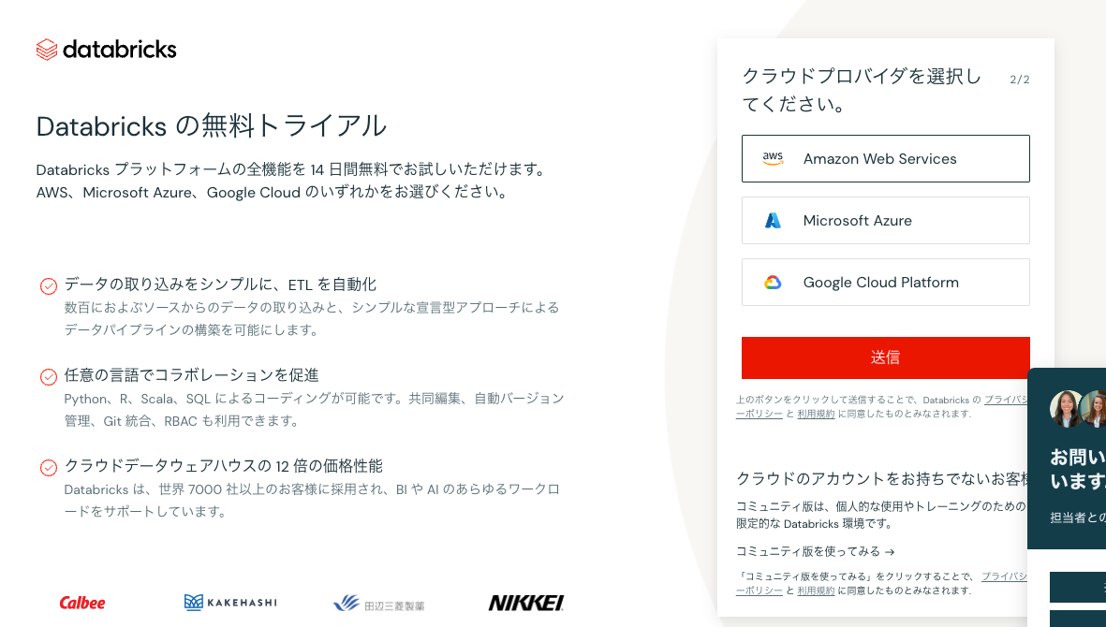Click the checkmark icon beside price performance feature
The width and height of the screenshot is (1106, 627).
click(x=48, y=466)
